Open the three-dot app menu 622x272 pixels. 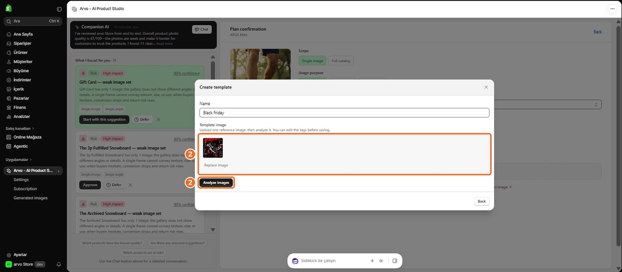[x=612, y=9]
